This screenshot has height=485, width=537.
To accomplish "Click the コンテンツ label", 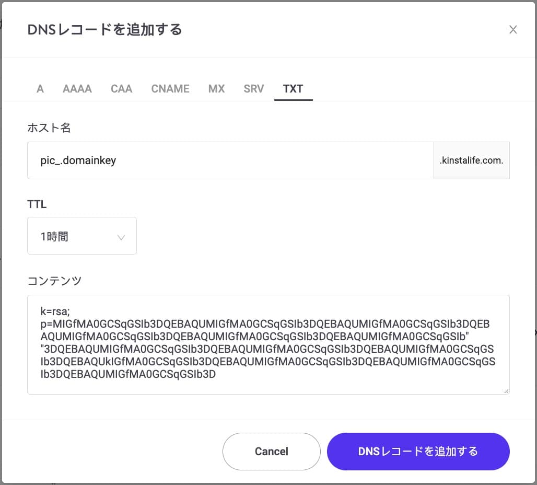I will (x=54, y=281).
